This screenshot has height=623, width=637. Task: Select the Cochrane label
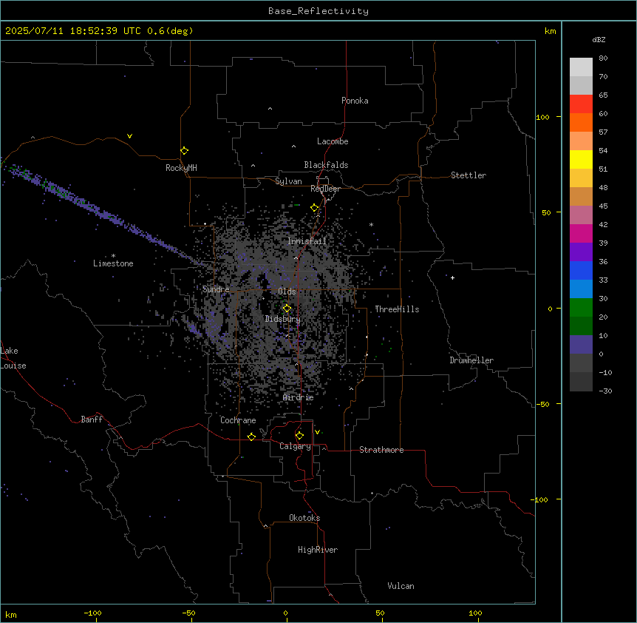238,420
